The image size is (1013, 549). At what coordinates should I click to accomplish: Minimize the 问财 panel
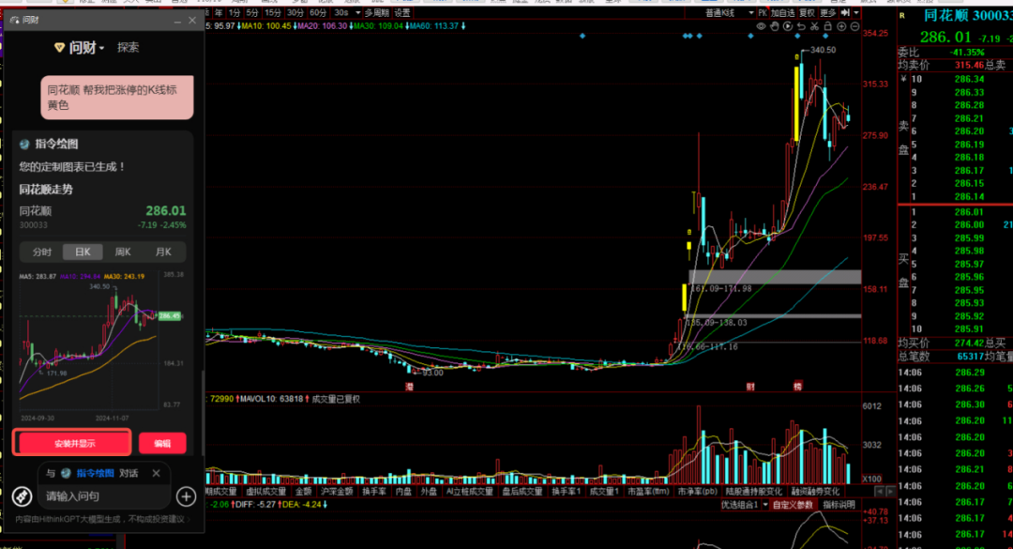pyautogui.click(x=177, y=21)
